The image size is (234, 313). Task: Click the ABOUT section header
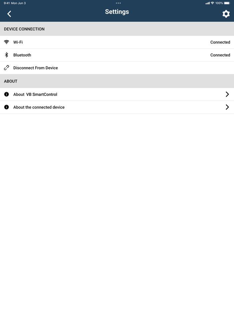pos(10,81)
